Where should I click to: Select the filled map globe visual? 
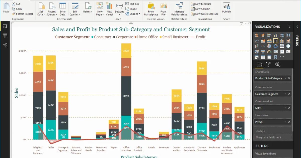[288, 46]
